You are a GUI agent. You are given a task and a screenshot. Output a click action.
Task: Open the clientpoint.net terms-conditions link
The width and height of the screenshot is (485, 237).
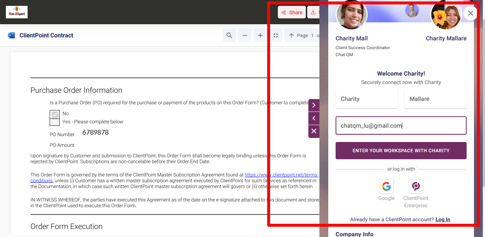(x=282, y=175)
